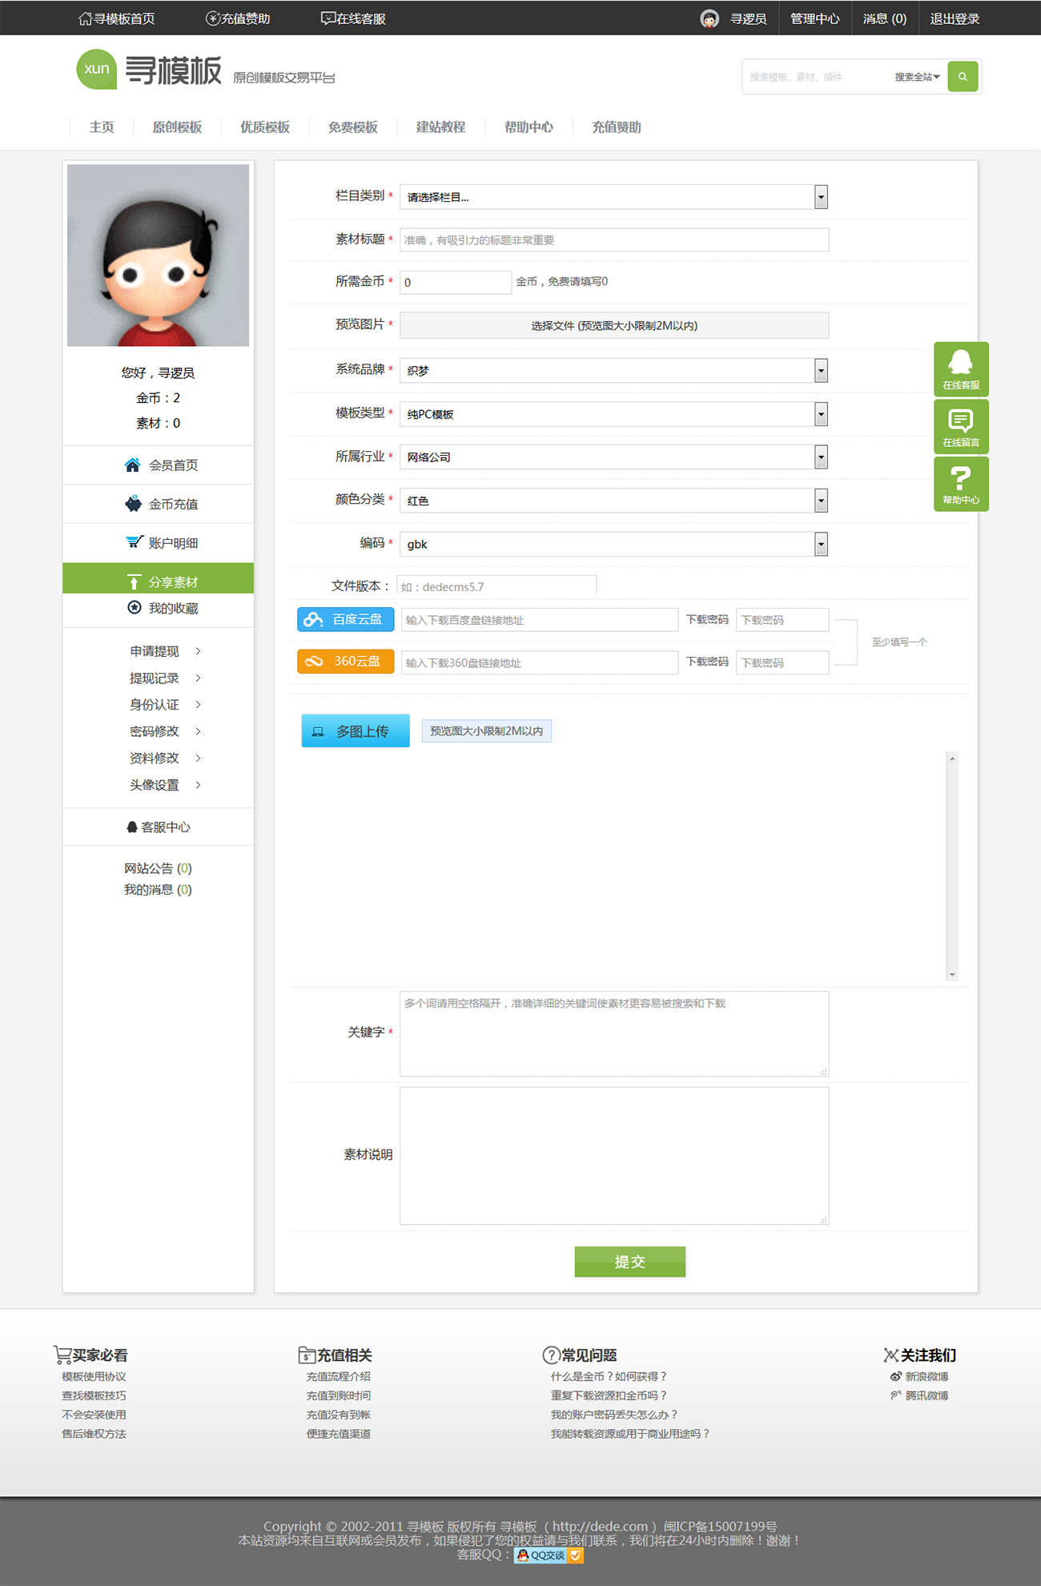Viewport: 1041px width, 1586px height.
Task: Open 建站教程 navigation item
Action: 440,127
